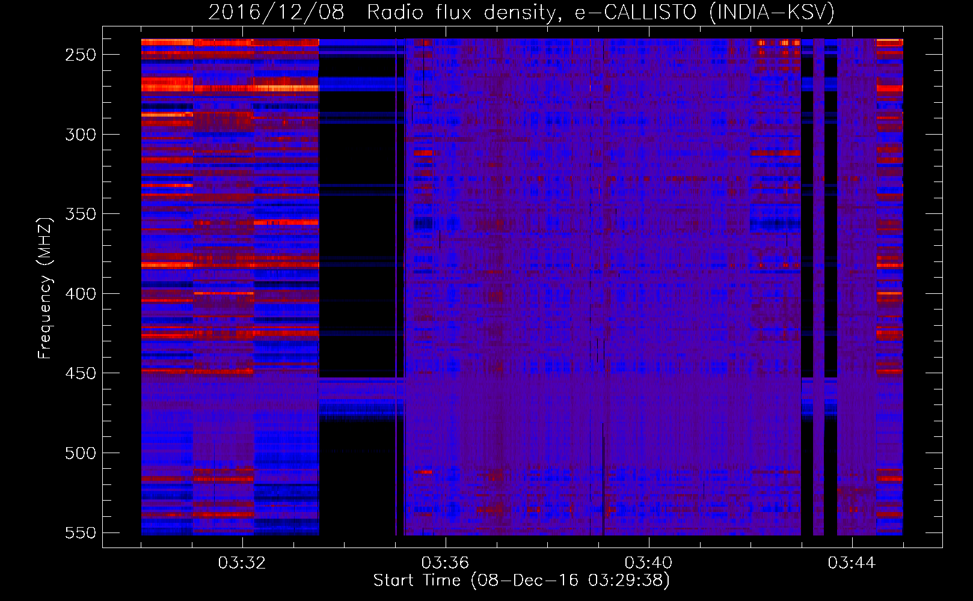Click the 03:40 time tick label
The width and height of the screenshot is (973, 601).
648,563
